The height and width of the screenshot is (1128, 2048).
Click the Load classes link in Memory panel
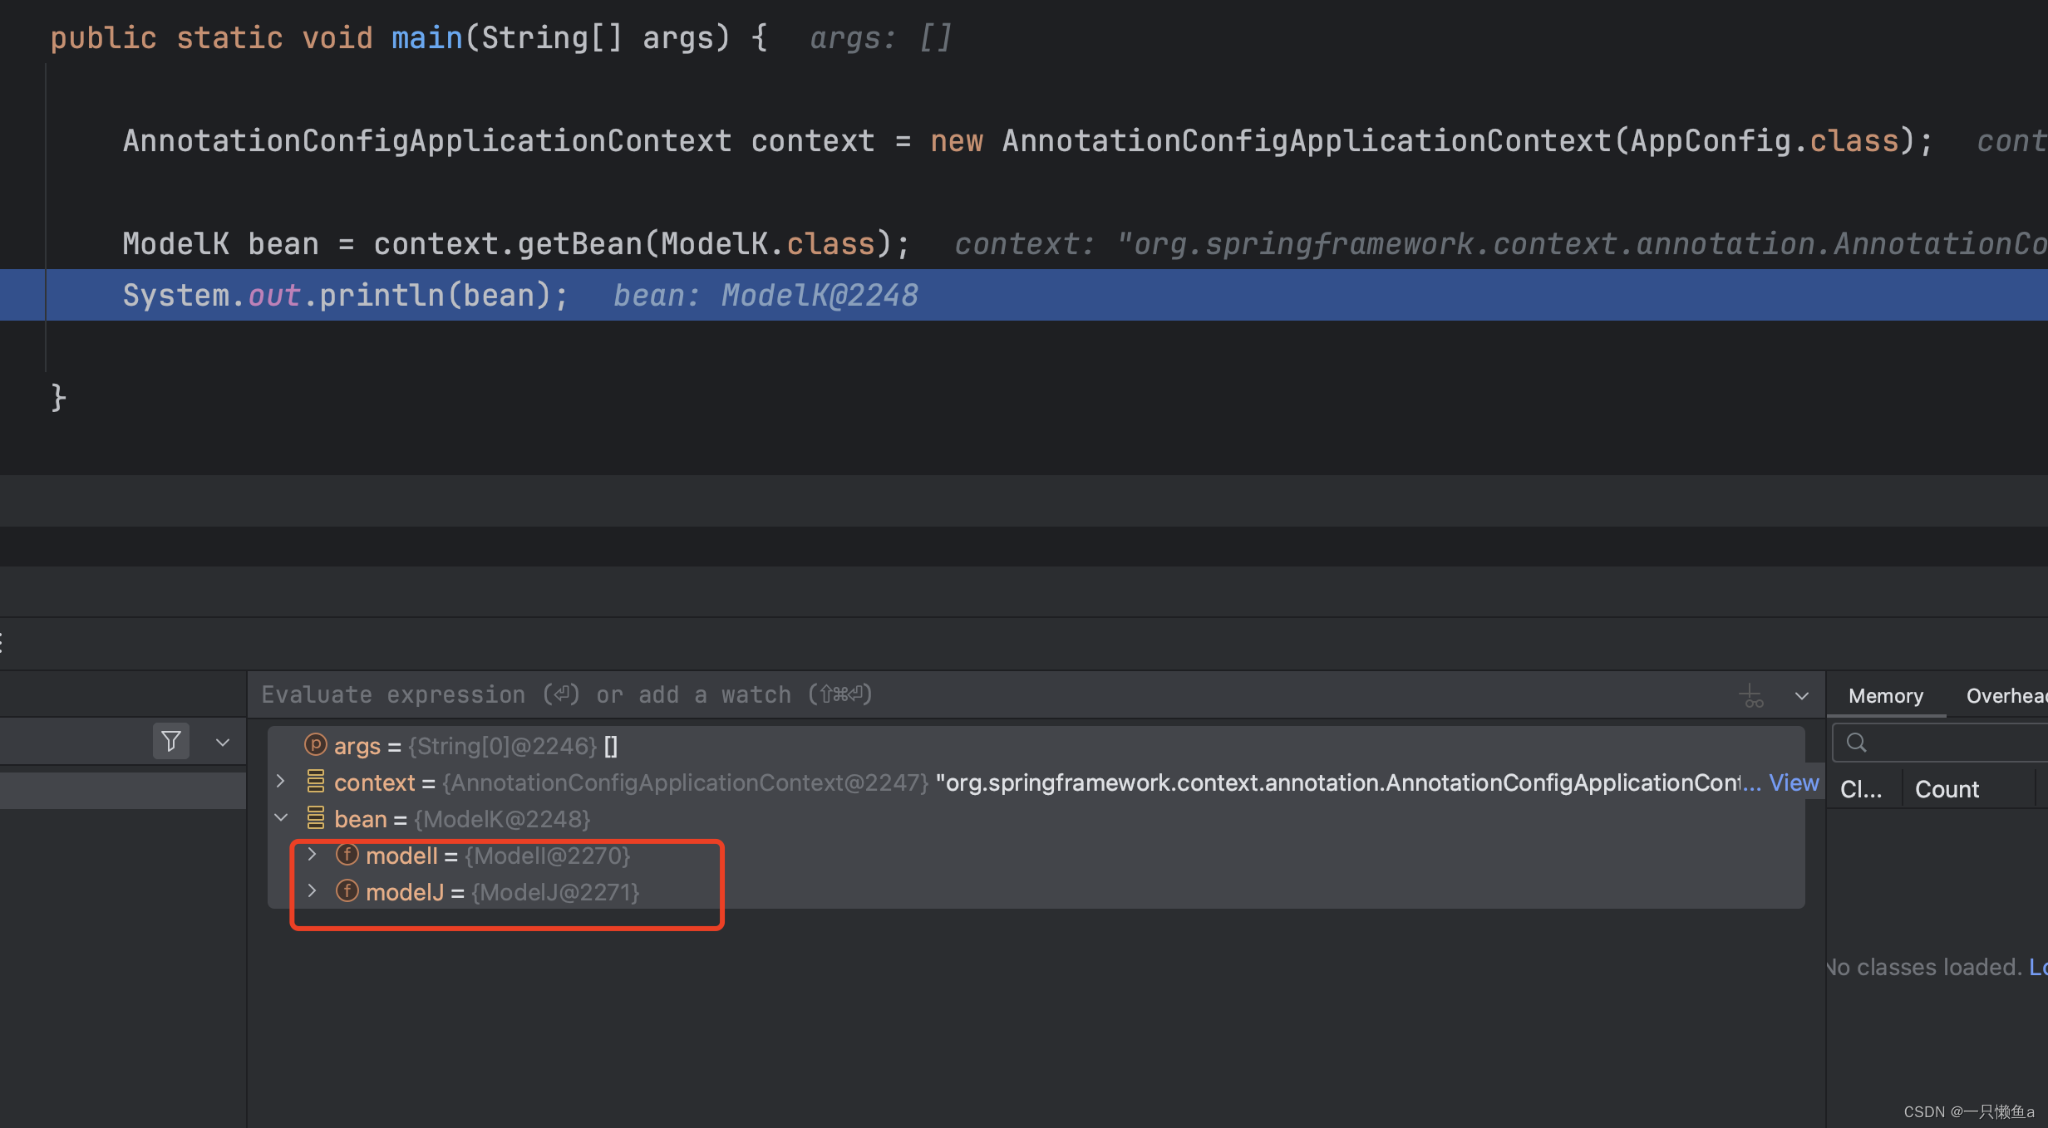[x=2038, y=966]
